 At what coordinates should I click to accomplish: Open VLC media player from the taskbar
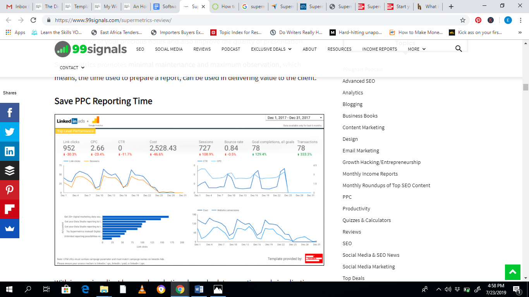click(x=142, y=289)
